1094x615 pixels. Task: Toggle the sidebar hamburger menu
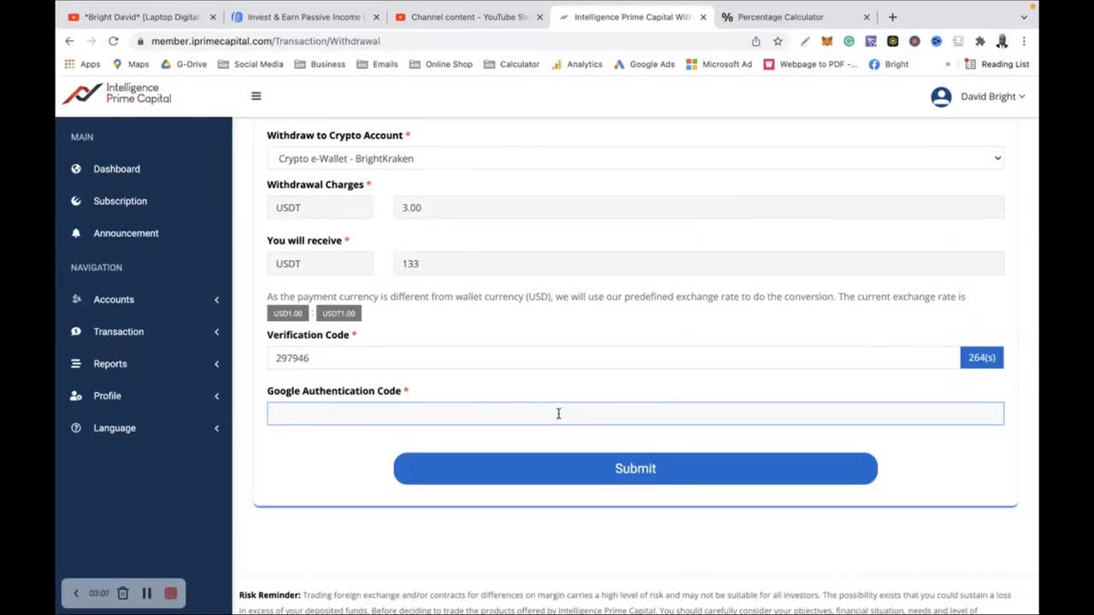256,96
